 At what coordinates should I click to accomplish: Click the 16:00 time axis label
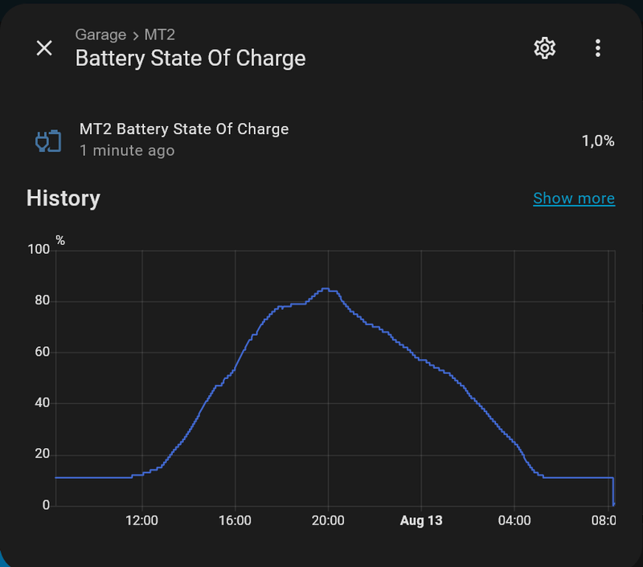point(235,520)
